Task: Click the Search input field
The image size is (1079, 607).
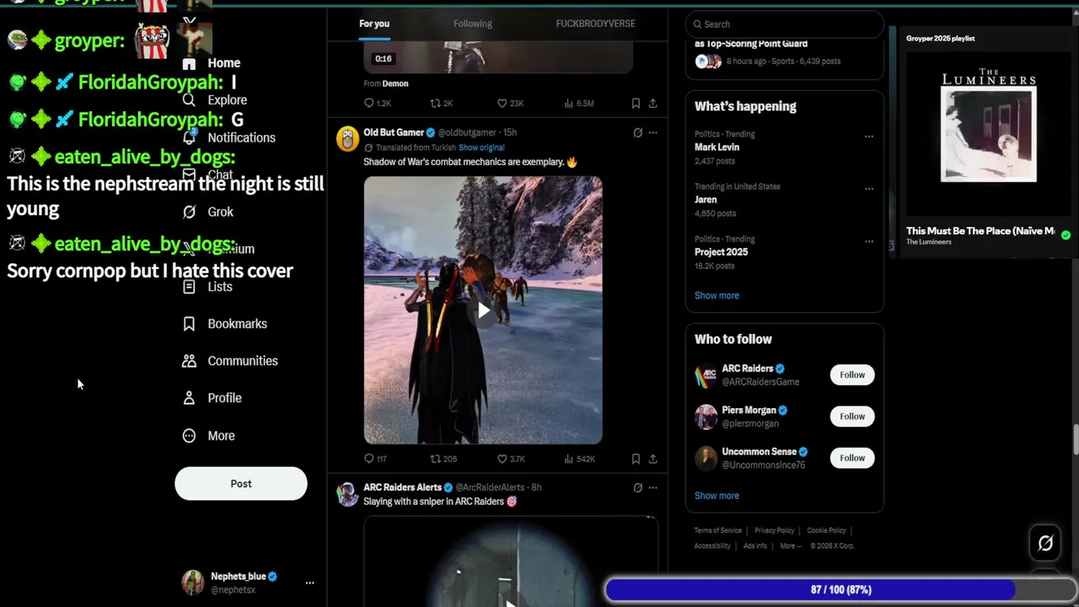Action: 785,24
